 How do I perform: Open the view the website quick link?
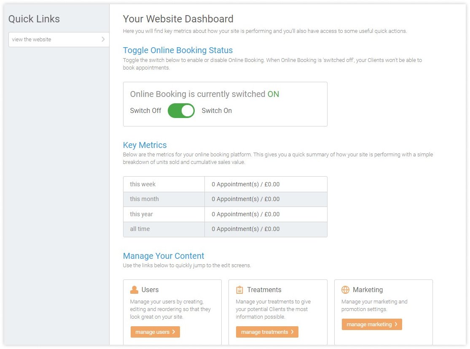pos(32,40)
